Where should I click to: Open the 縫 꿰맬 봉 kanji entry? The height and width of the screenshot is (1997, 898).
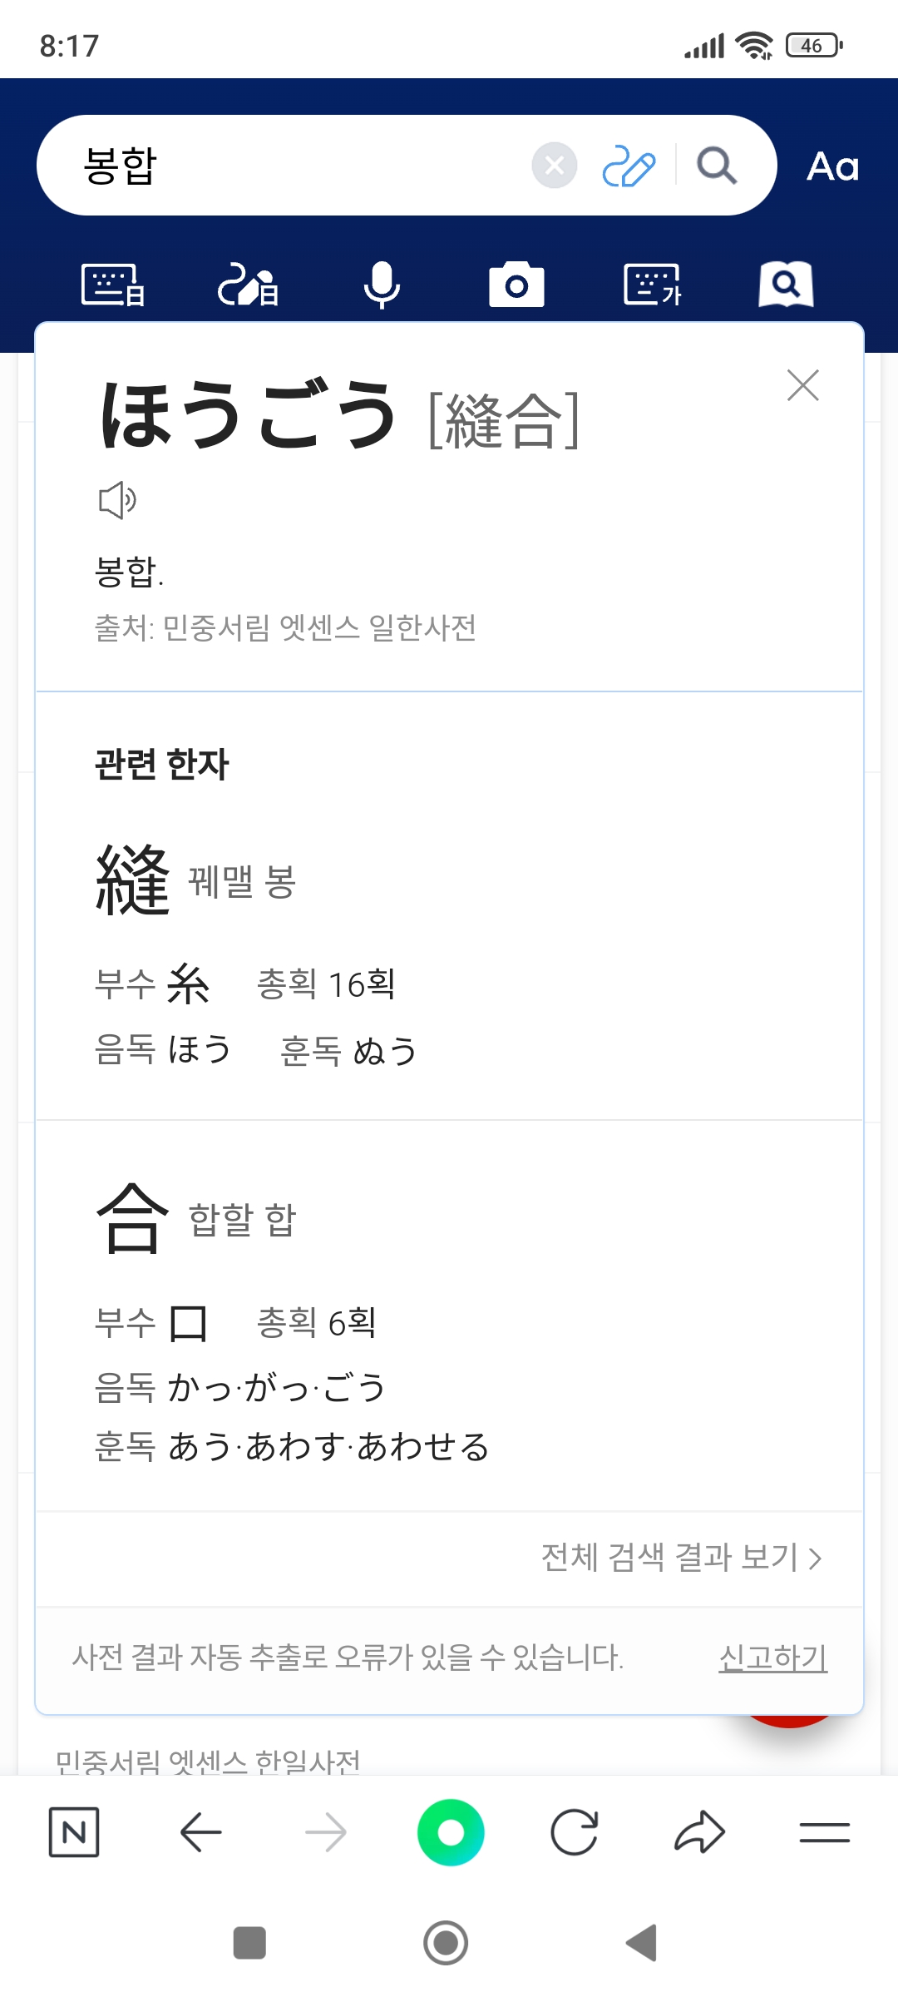pyautogui.click(x=133, y=880)
